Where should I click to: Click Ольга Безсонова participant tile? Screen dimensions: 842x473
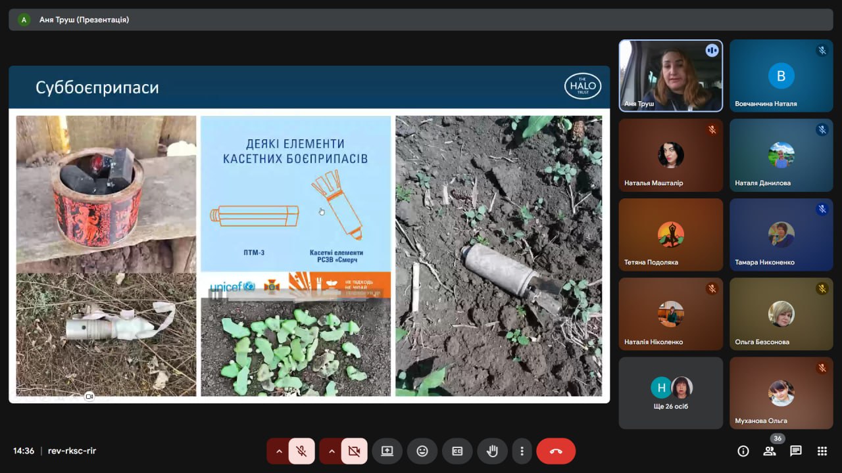point(781,314)
